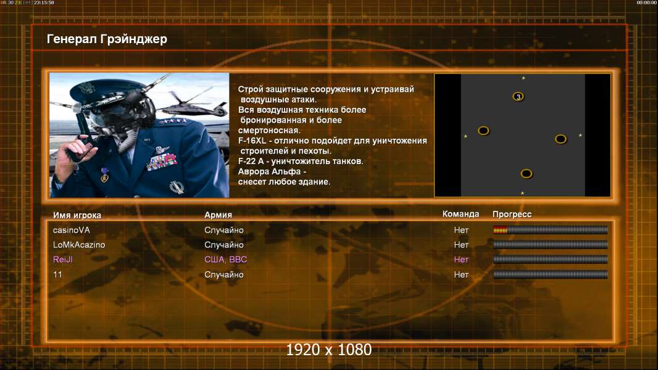Image resolution: width=658 pixels, height=370 pixels.
Task: Click the map start position marked 3
Action: click(518, 97)
